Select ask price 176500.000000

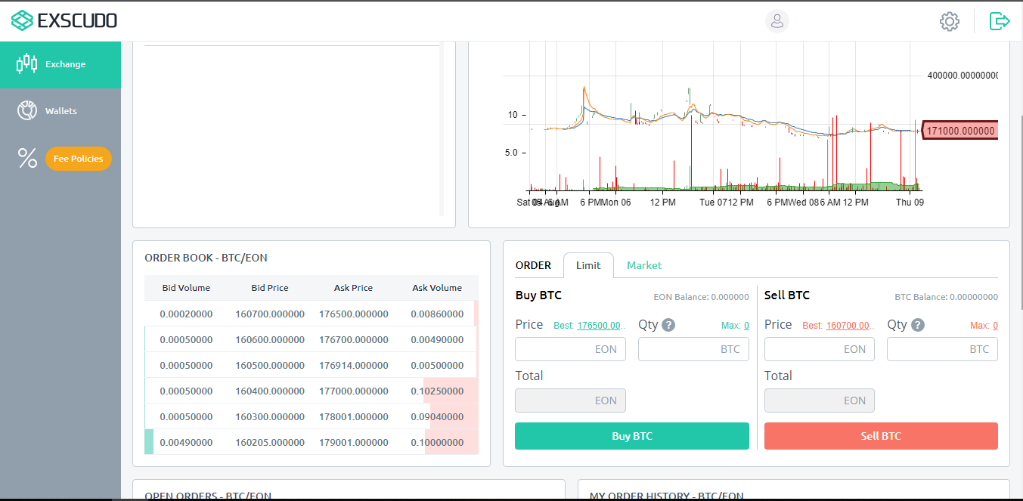[x=354, y=314]
